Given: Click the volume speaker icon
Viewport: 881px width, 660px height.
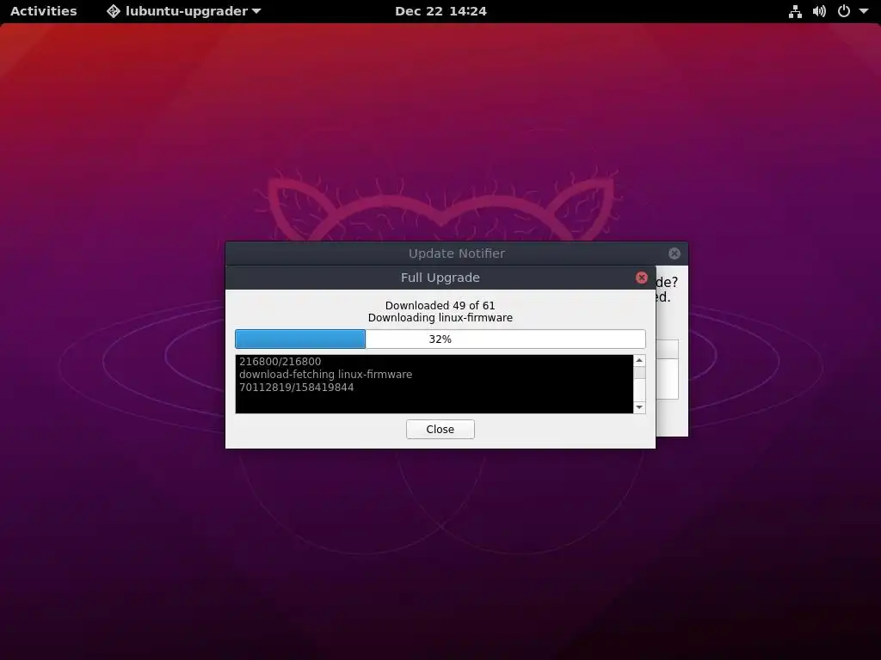Looking at the screenshot, I should [819, 11].
